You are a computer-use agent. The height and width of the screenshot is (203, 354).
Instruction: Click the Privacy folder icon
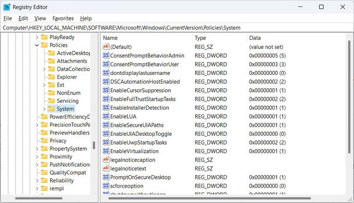[x=44, y=140]
